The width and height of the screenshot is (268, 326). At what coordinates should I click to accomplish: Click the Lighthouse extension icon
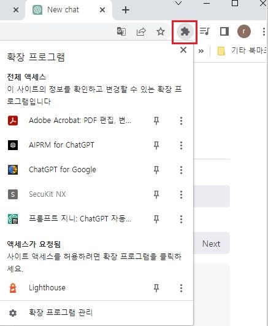pyautogui.click(x=13, y=288)
